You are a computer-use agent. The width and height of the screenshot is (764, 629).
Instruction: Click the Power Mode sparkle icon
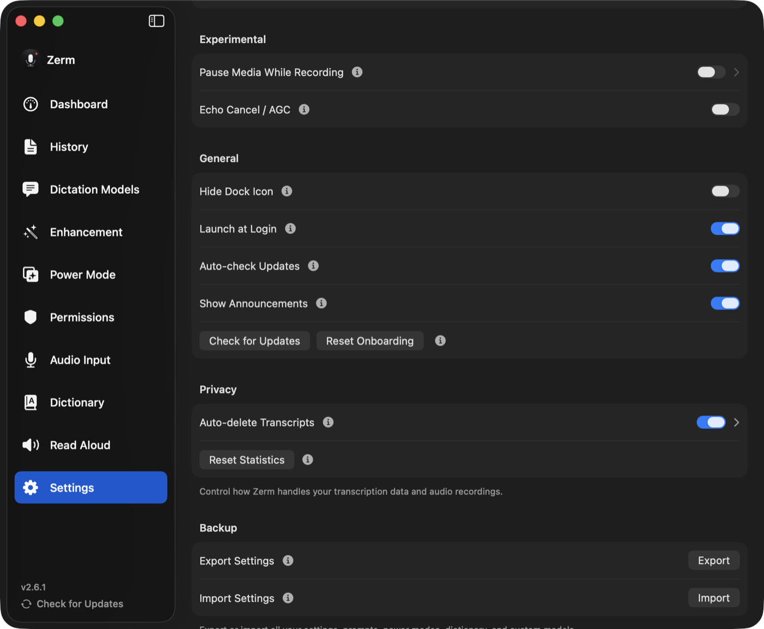tap(31, 275)
